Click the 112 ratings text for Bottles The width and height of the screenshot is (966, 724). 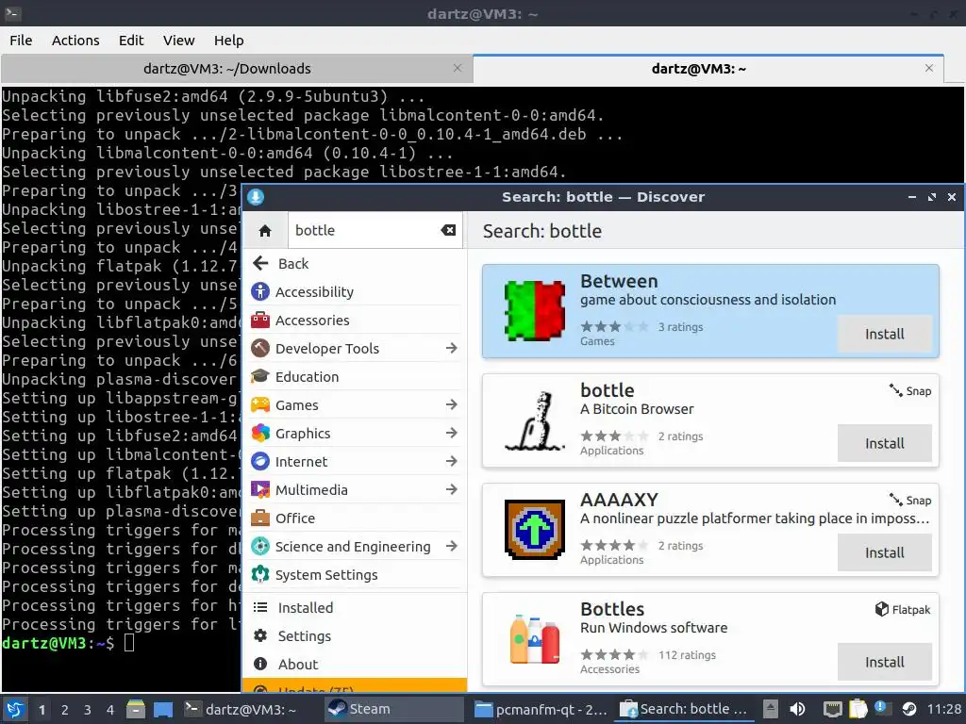[687, 655]
